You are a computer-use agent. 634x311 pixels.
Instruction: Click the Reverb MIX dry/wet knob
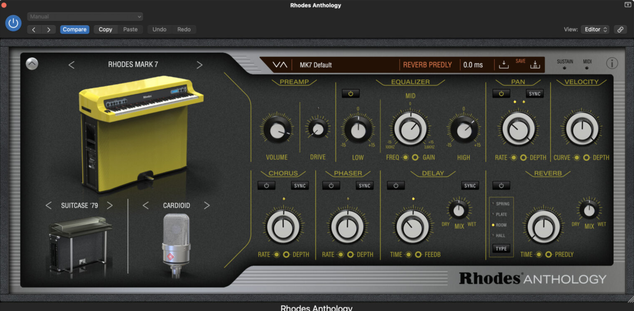(x=589, y=210)
